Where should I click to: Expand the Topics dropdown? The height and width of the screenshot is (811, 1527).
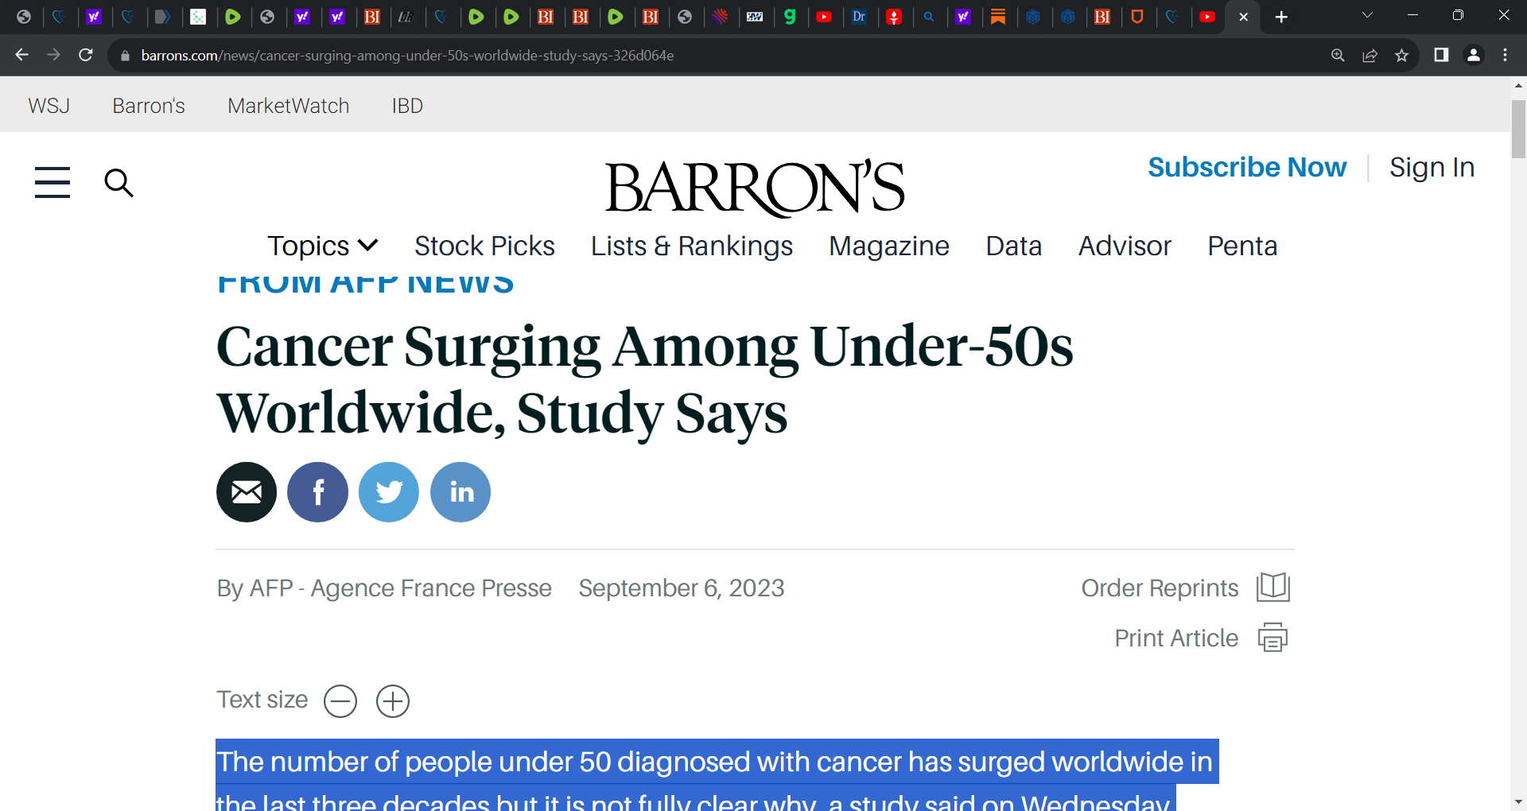coord(322,246)
